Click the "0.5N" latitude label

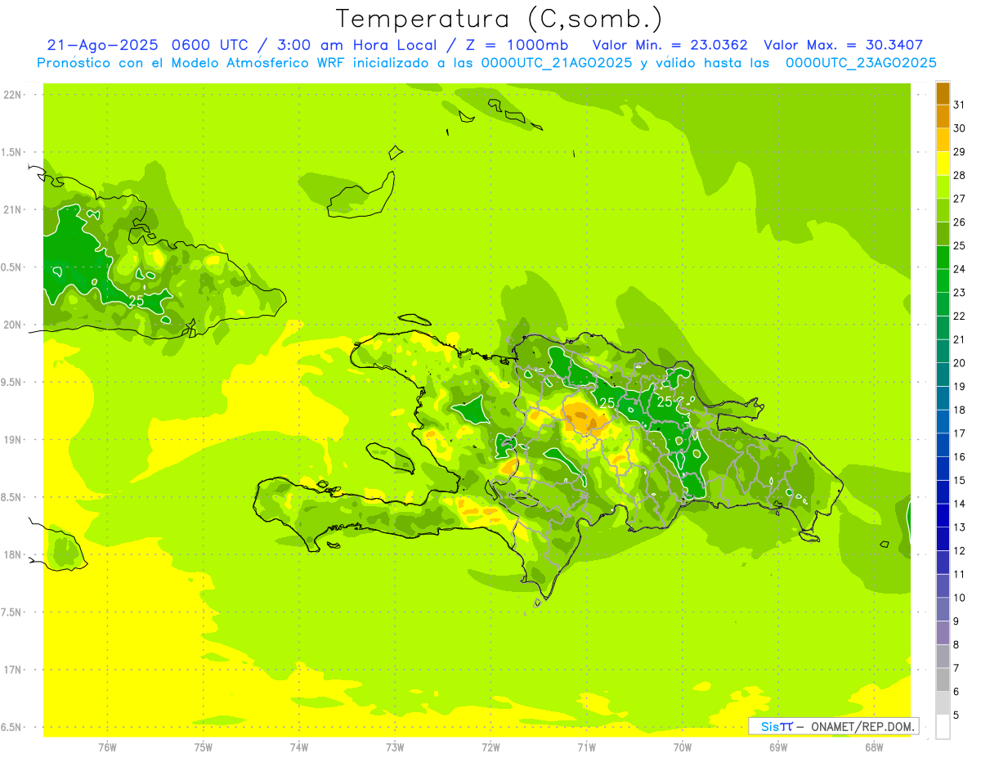[x=12, y=267]
